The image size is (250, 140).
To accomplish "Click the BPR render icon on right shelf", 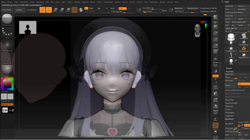I will coord(215,17).
